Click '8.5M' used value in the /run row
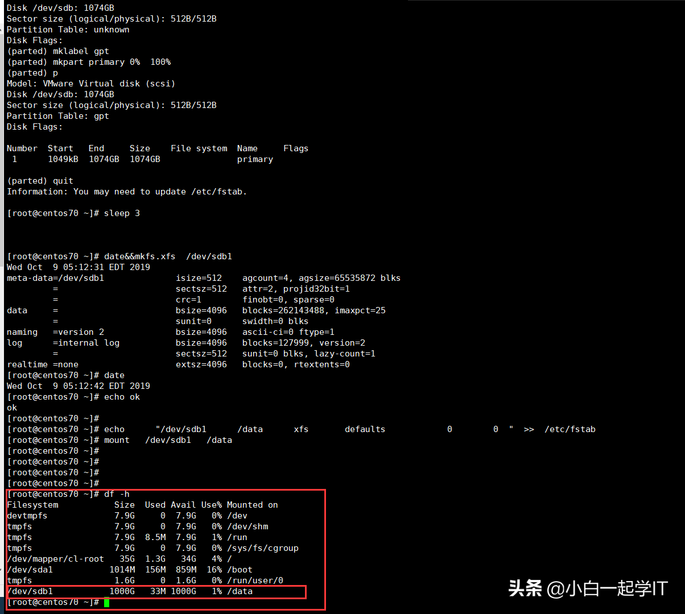Screen dimensions: 685x614 (x=155, y=537)
